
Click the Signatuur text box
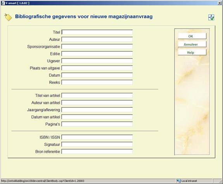click(97, 144)
